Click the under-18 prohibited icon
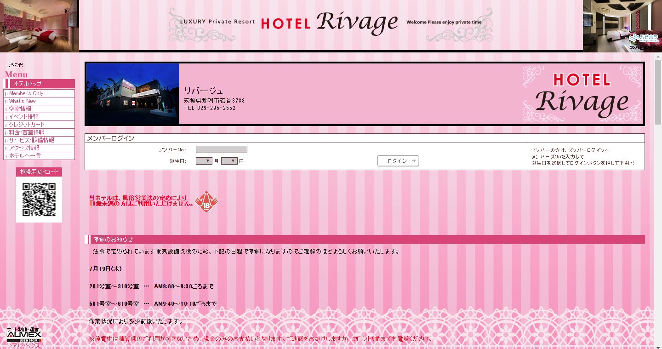This screenshot has height=349, width=662. coord(206,201)
